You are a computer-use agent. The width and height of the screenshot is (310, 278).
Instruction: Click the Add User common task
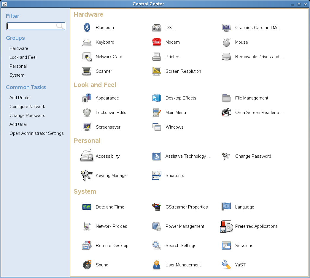18,124
